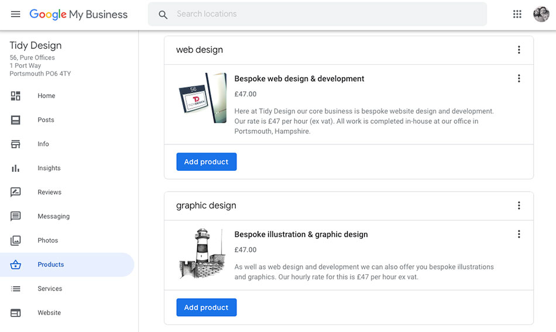Click the 1 Port Way address line
Viewport: 556px width, 332px height.
25,65
